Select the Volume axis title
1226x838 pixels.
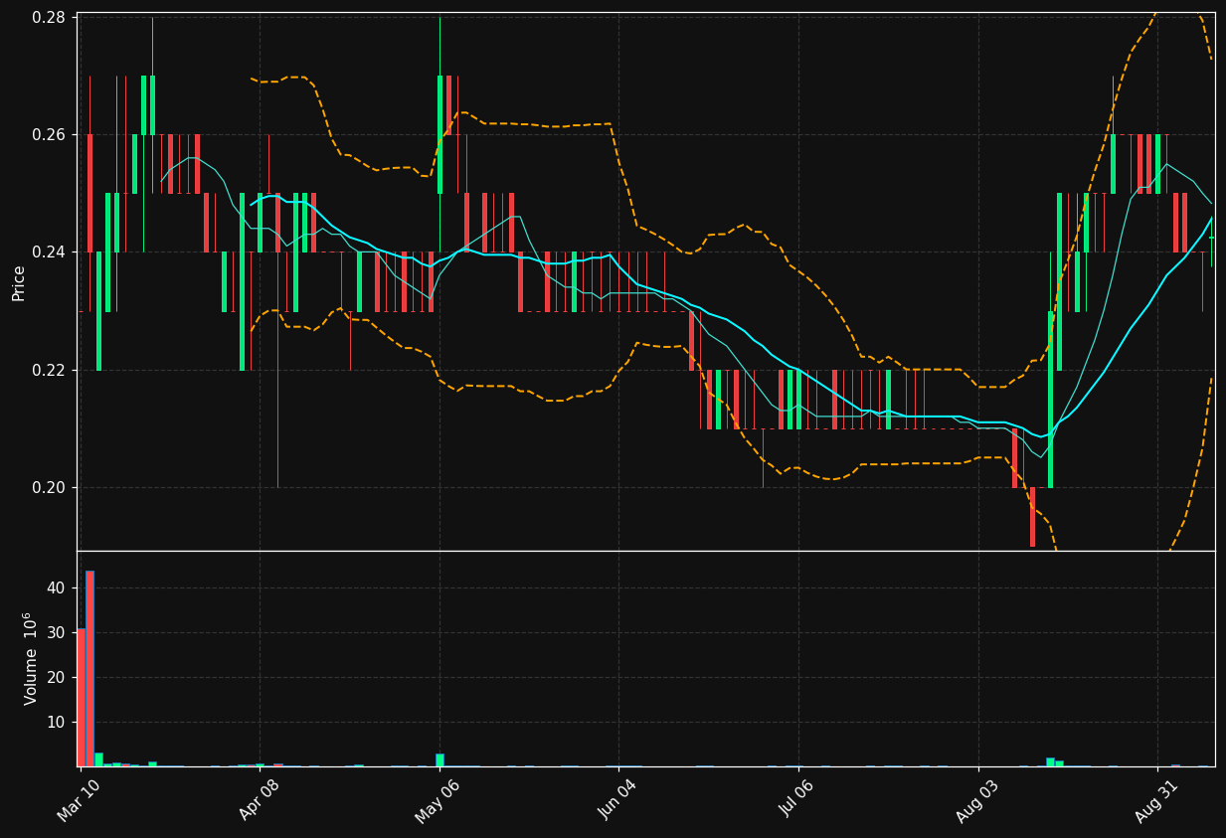[x=31, y=658]
